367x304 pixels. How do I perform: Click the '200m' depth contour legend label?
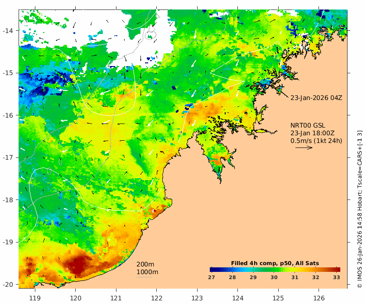tap(145, 264)
